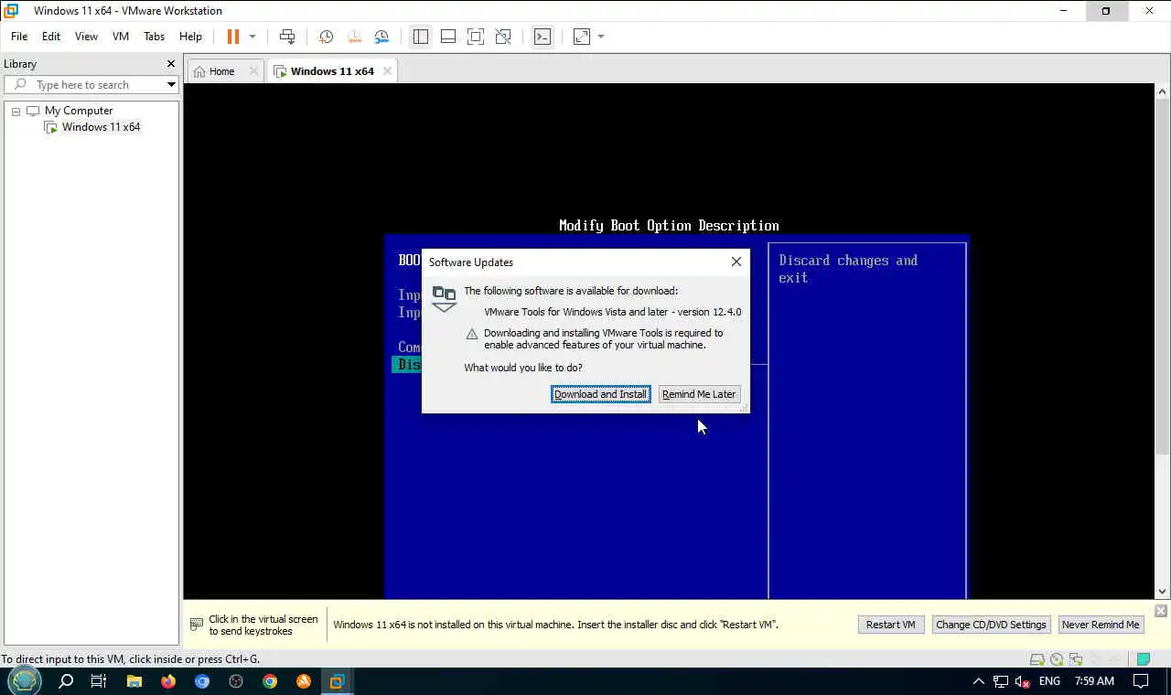Screen dimensions: 1171x695
Task: Open Task View on the taskbar
Action: click(x=99, y=681)
